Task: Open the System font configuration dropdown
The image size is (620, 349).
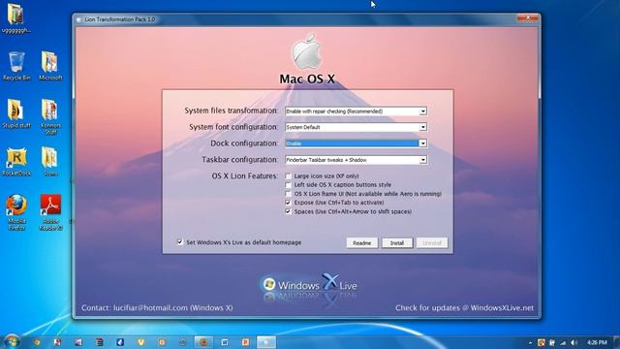Action: click(356, 127)
